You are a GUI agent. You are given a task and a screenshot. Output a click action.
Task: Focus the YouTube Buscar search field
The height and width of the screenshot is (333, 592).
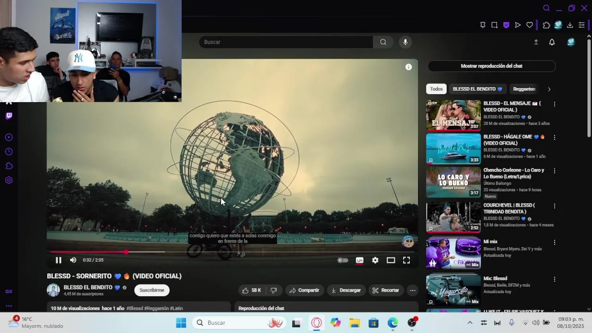(286, 42)
